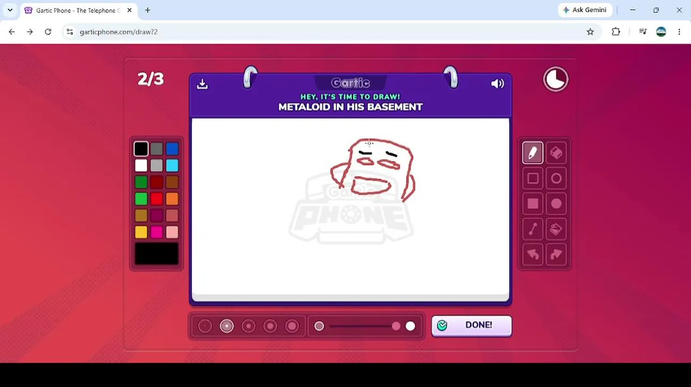Screen dimensions: 691x387
Task: Adjust the opacity slider handle
Action: click(396, 326)
